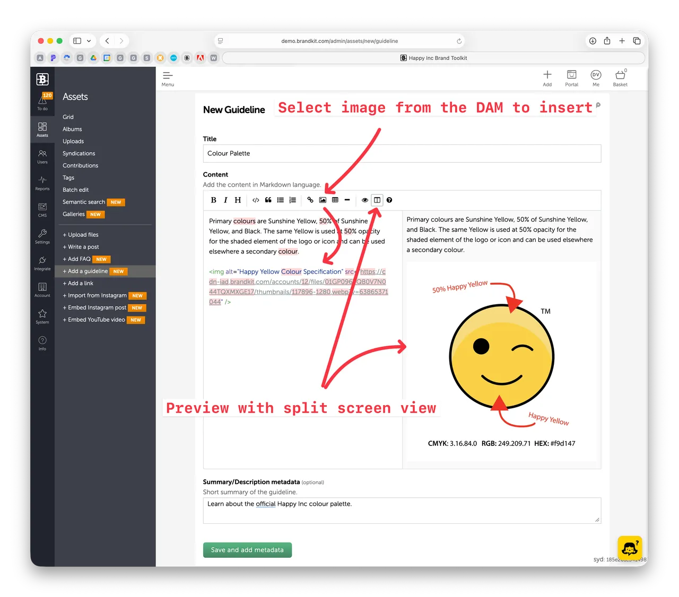Open the sidebar chevron dropdown in the browser toolbar
The width and height of the screenshot is (679, 597).
(88, 40)
